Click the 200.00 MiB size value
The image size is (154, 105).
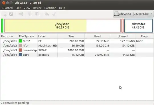(x=77, y=41)
